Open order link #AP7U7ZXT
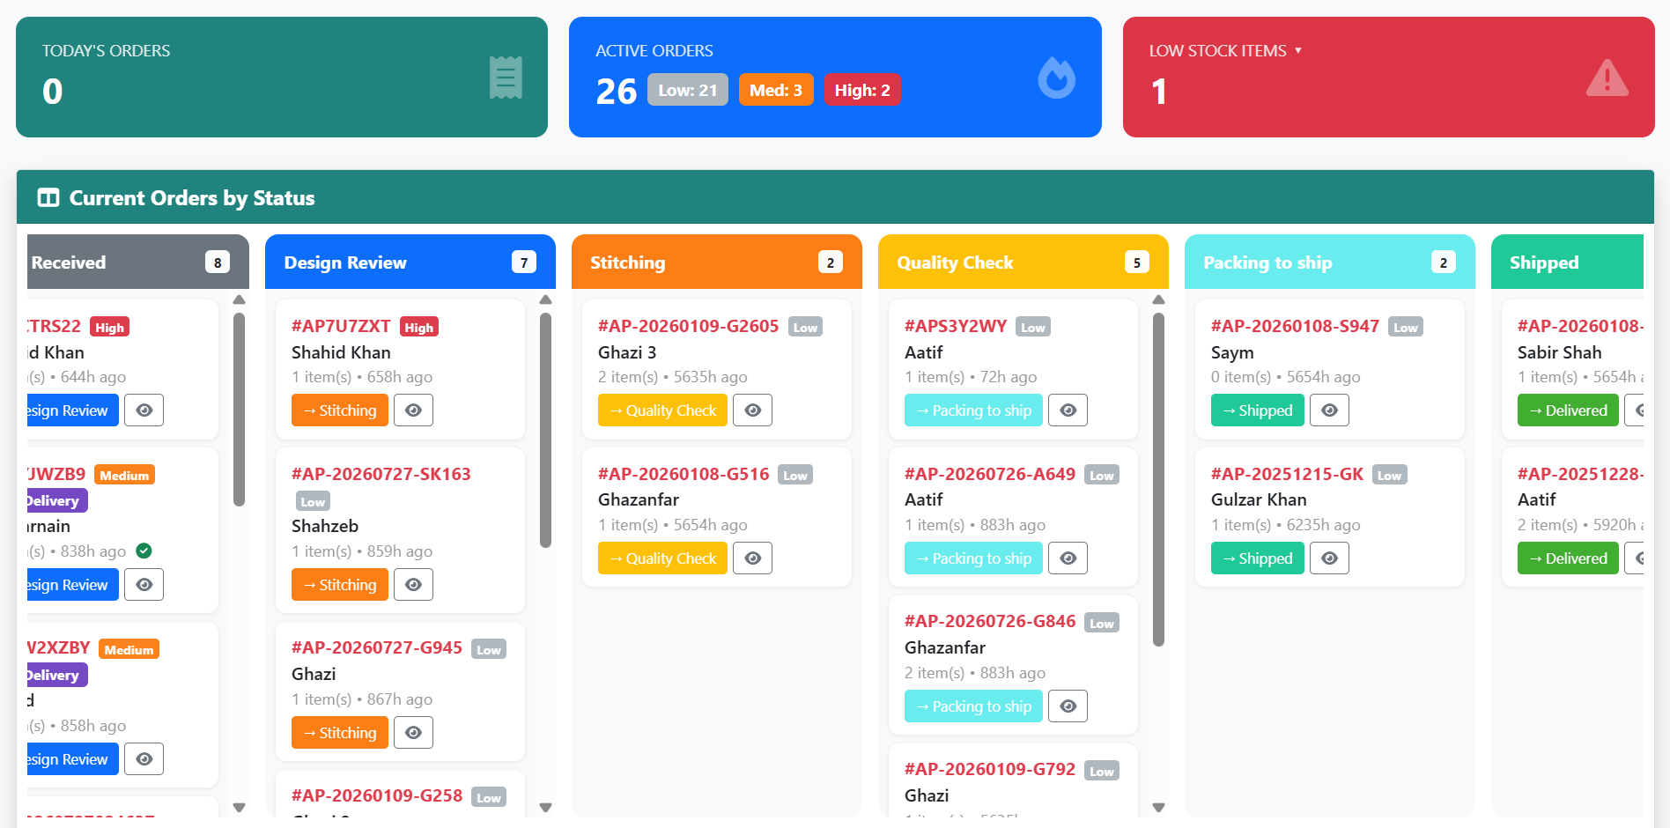 (x=341, y=326)
